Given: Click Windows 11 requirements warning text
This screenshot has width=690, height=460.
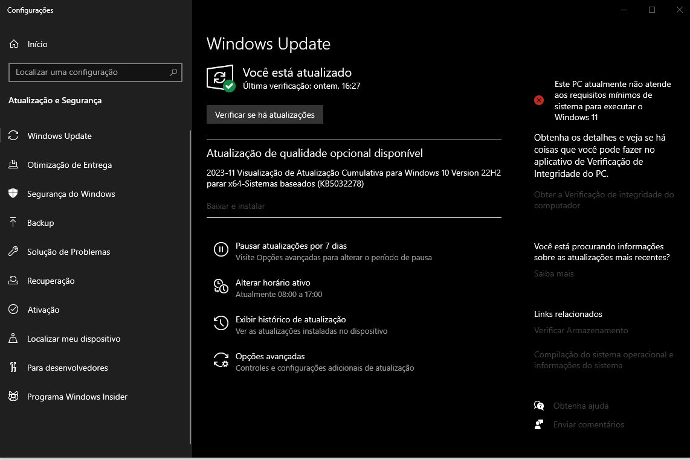Looking at the screenshot, I should point(613,101).
